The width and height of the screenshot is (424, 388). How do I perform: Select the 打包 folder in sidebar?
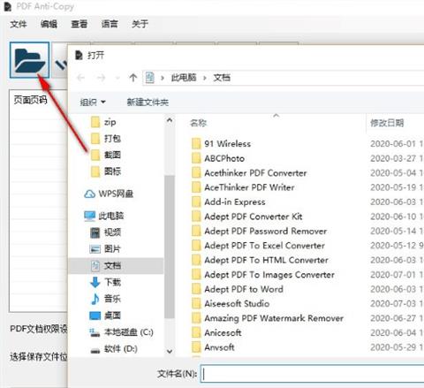(106, 139)
